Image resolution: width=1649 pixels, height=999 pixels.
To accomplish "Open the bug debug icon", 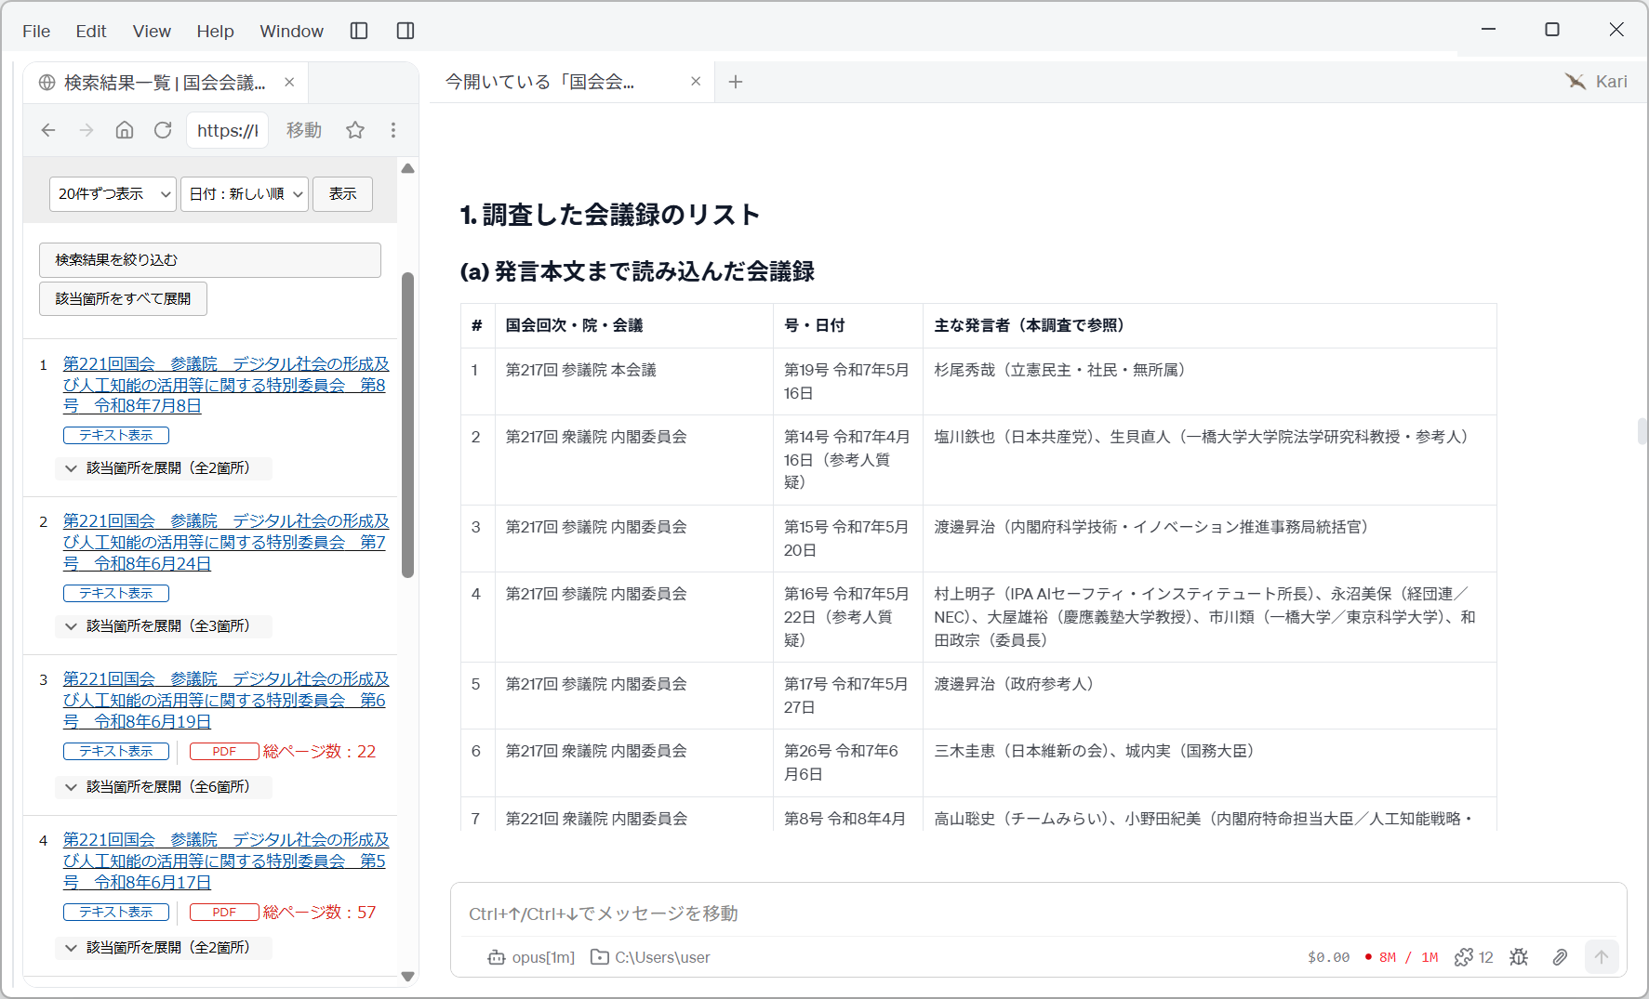I will [x=1519, y=957].
